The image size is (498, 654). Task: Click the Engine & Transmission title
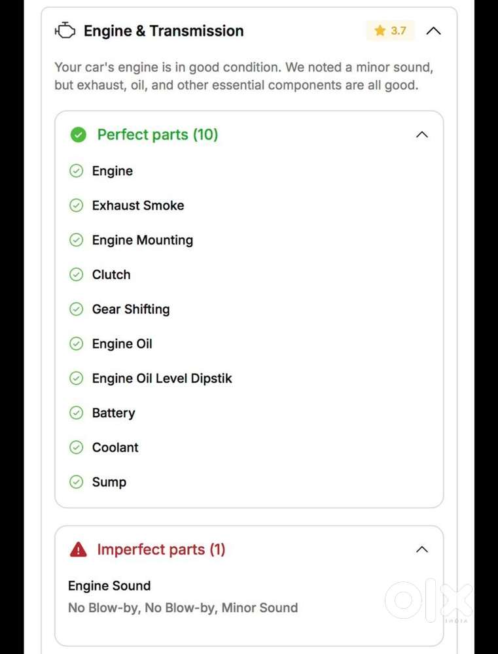pyautogui.click(x=164, y=31)
